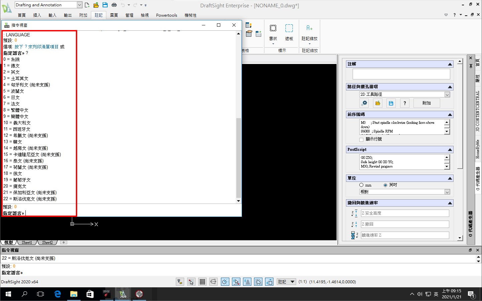Screen dimensions: 482x301
Task: Click the gear settings icon in the G-code panel
Action: point(365,103)
